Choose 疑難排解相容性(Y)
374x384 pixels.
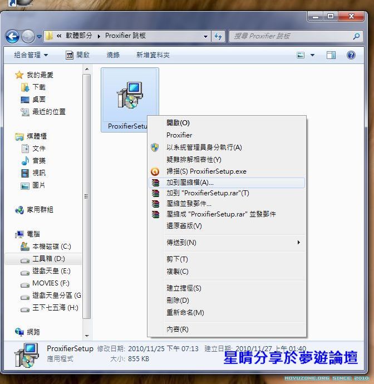coord(227,159)
